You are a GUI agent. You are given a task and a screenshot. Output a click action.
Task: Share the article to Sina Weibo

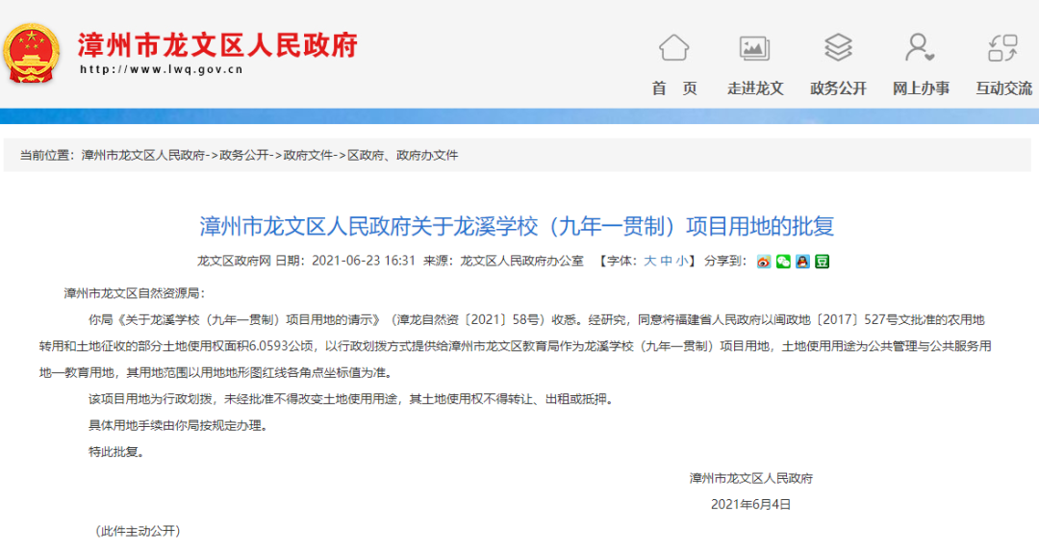pyautogui.click(x=764, y=261)
